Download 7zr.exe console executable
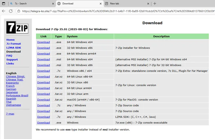Image resolution: width=215 pixels, height=139 pixels. tap(44, 122)
